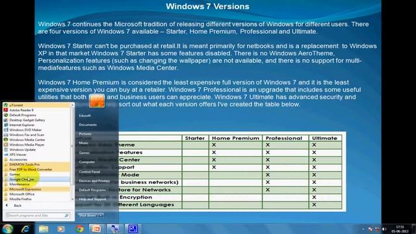The height and width of the screenshot is (234, 416).
Task: Click the 'Windows 7 Versions' slide title
Action: pyautogui.click(x=207, y=6)
